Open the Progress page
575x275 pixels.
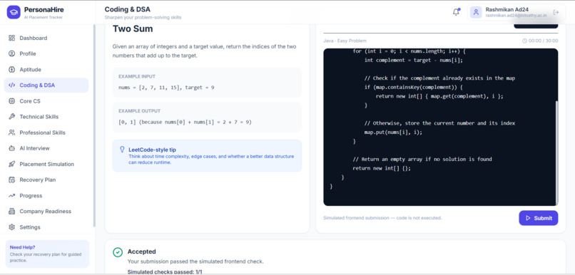click(46, 195)
